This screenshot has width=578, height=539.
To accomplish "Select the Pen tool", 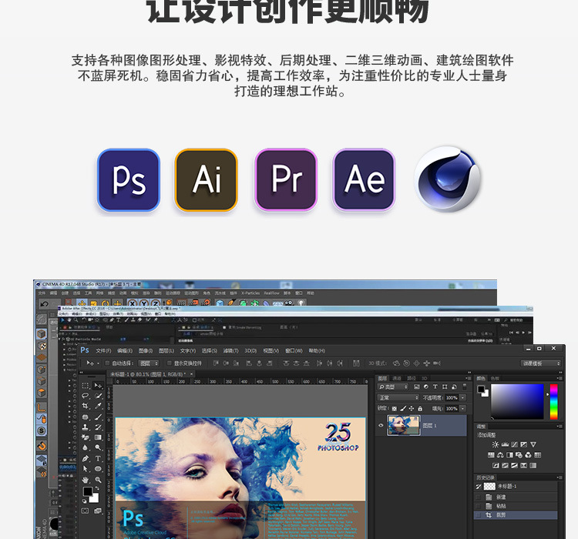I will (86, 459).
